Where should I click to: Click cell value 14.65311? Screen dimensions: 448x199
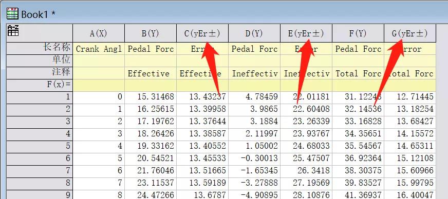[409, 146]
